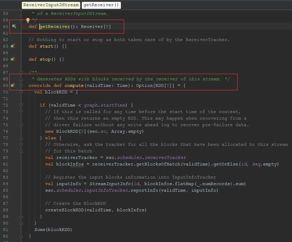Collapse the comment block starting line 73
Screen dimensions: 292x242
(x=21, y=112)
